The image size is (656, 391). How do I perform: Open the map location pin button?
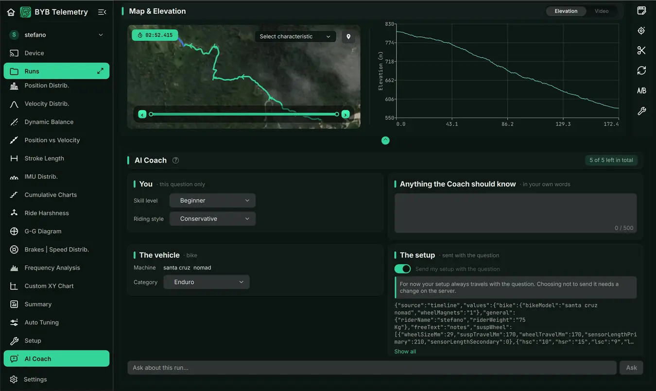(x=348, y=36)
